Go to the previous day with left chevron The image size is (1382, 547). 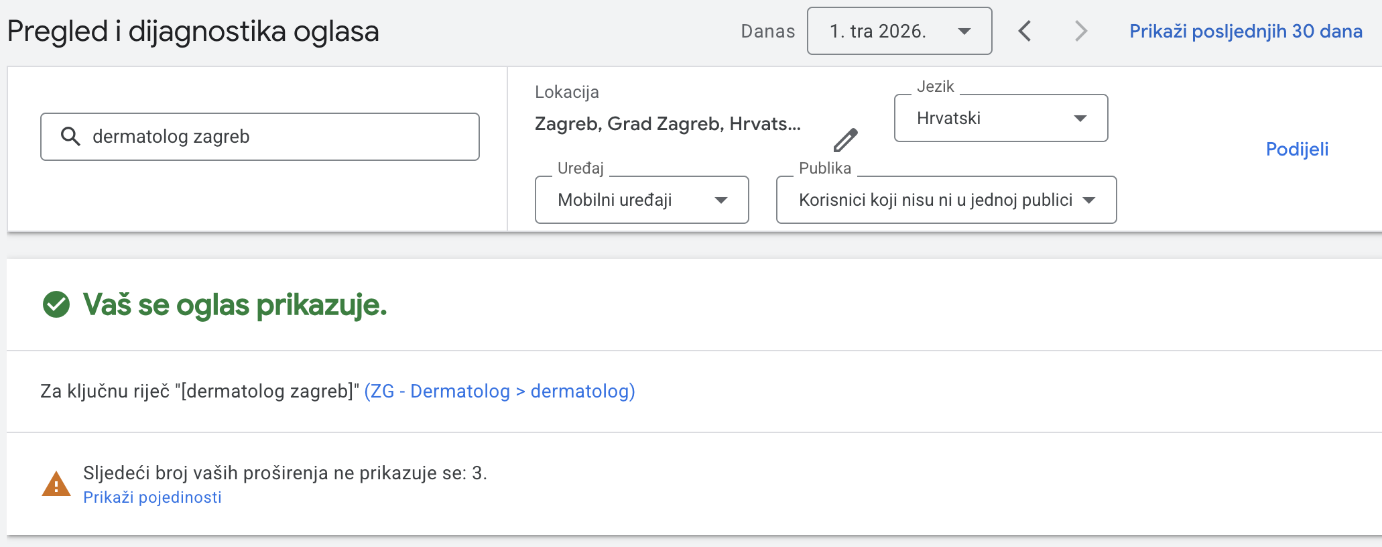(1024, 31)
